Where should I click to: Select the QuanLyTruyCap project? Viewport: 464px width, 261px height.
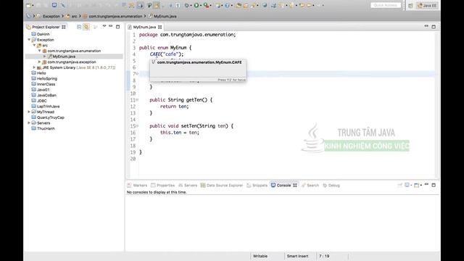(50, 117)
